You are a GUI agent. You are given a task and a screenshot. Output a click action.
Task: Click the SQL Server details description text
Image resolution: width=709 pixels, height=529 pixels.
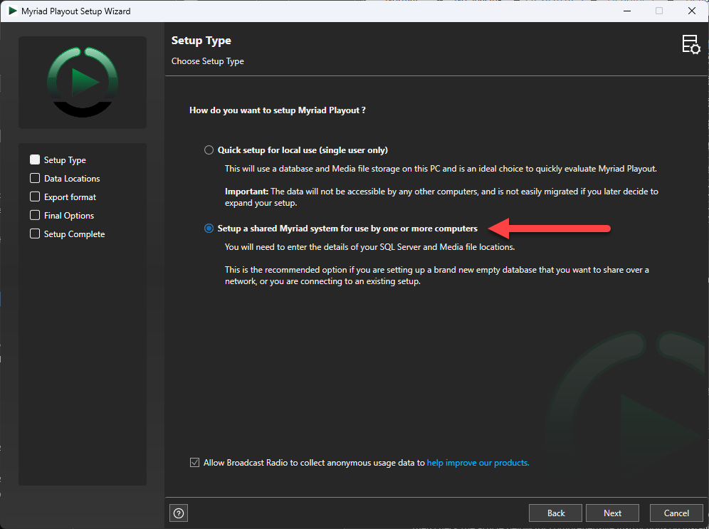pos(370,247)
